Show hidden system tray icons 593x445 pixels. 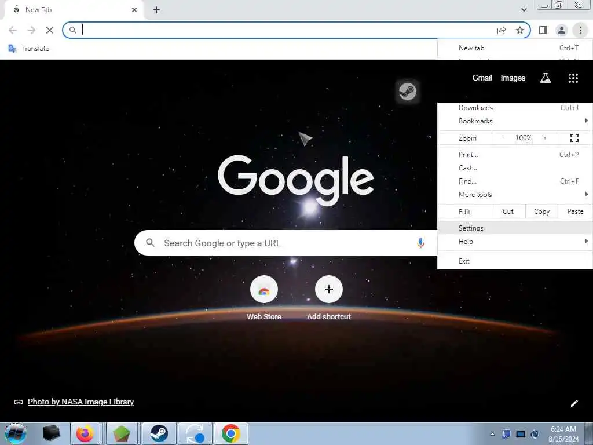point(492,434)
